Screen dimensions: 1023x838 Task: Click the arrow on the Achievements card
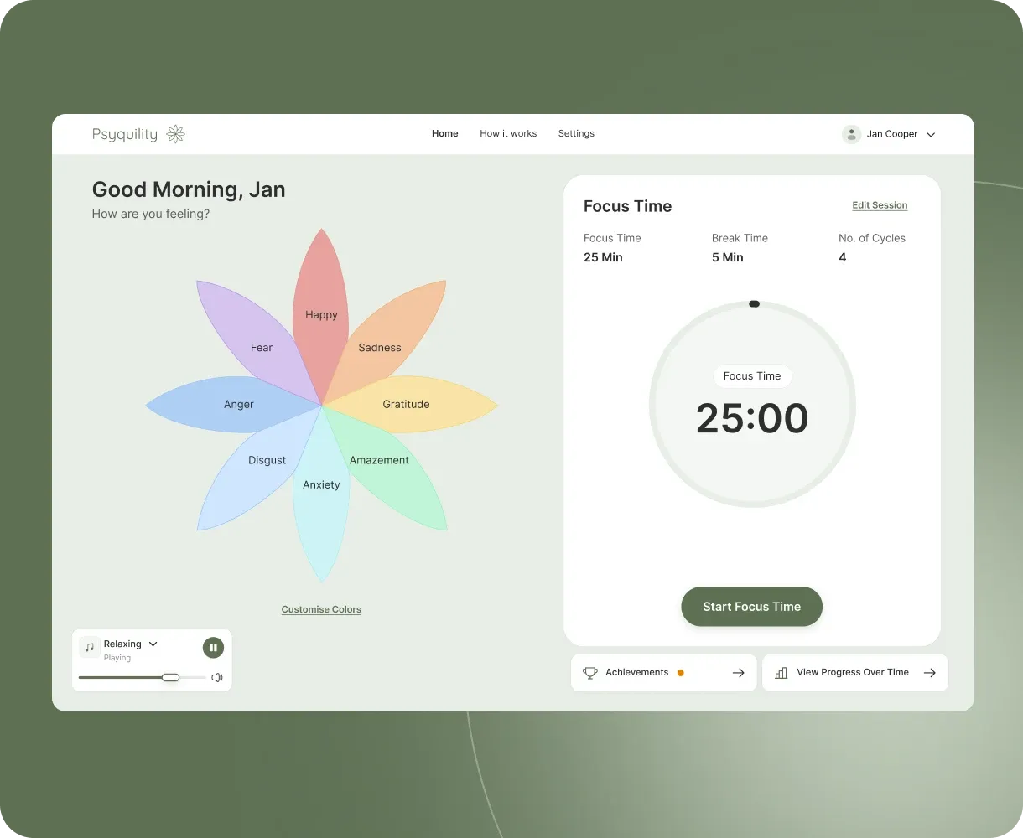coord(738,673)
